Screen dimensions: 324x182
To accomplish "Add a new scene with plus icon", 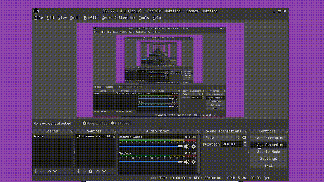I will pyautogui.click(x=36, y=171).
